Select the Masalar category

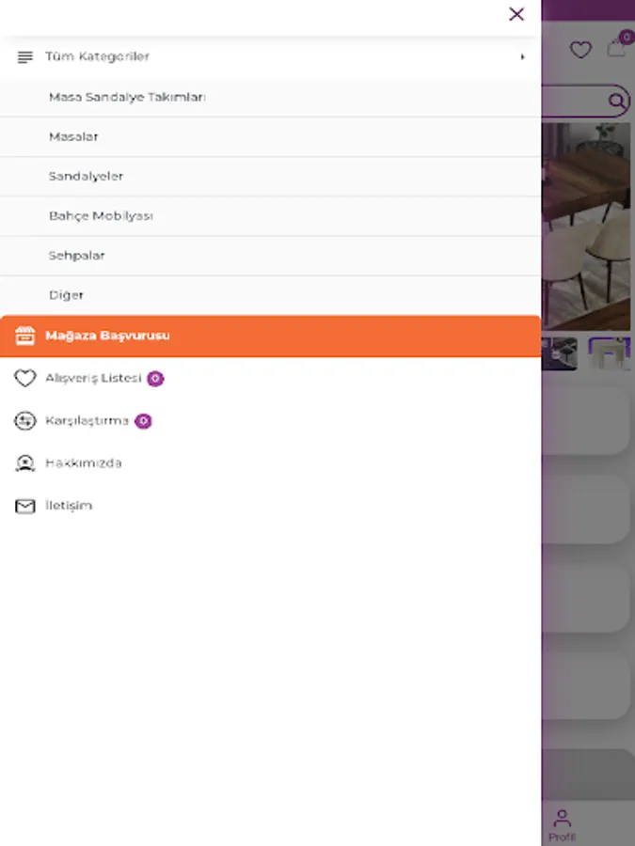(270, 137)
